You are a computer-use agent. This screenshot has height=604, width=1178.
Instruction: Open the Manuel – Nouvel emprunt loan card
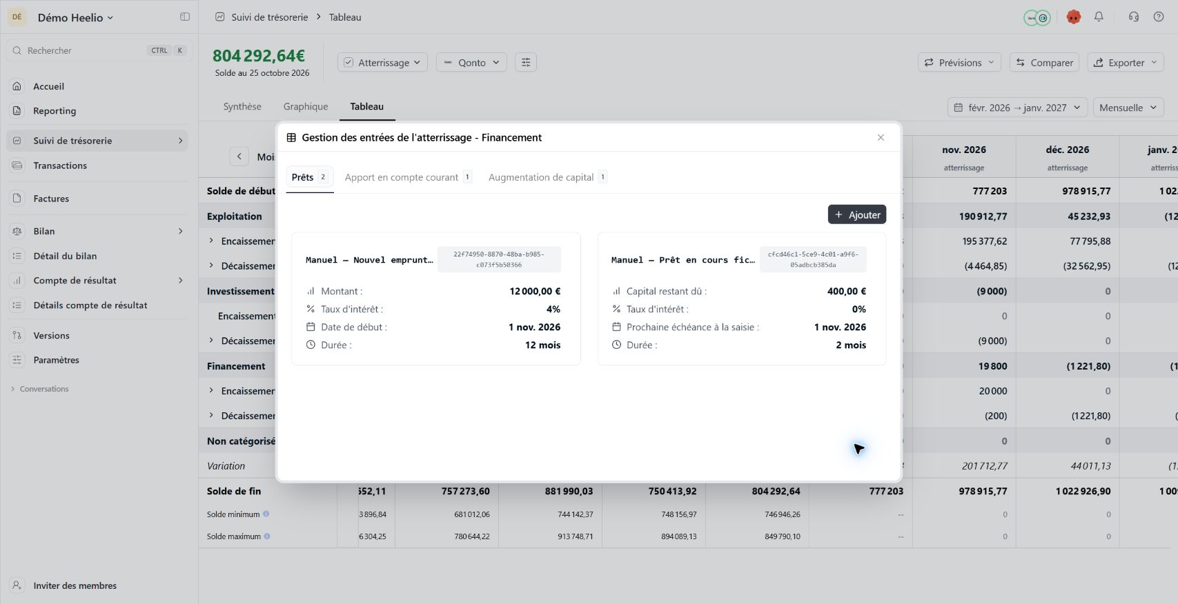(436, 299)
